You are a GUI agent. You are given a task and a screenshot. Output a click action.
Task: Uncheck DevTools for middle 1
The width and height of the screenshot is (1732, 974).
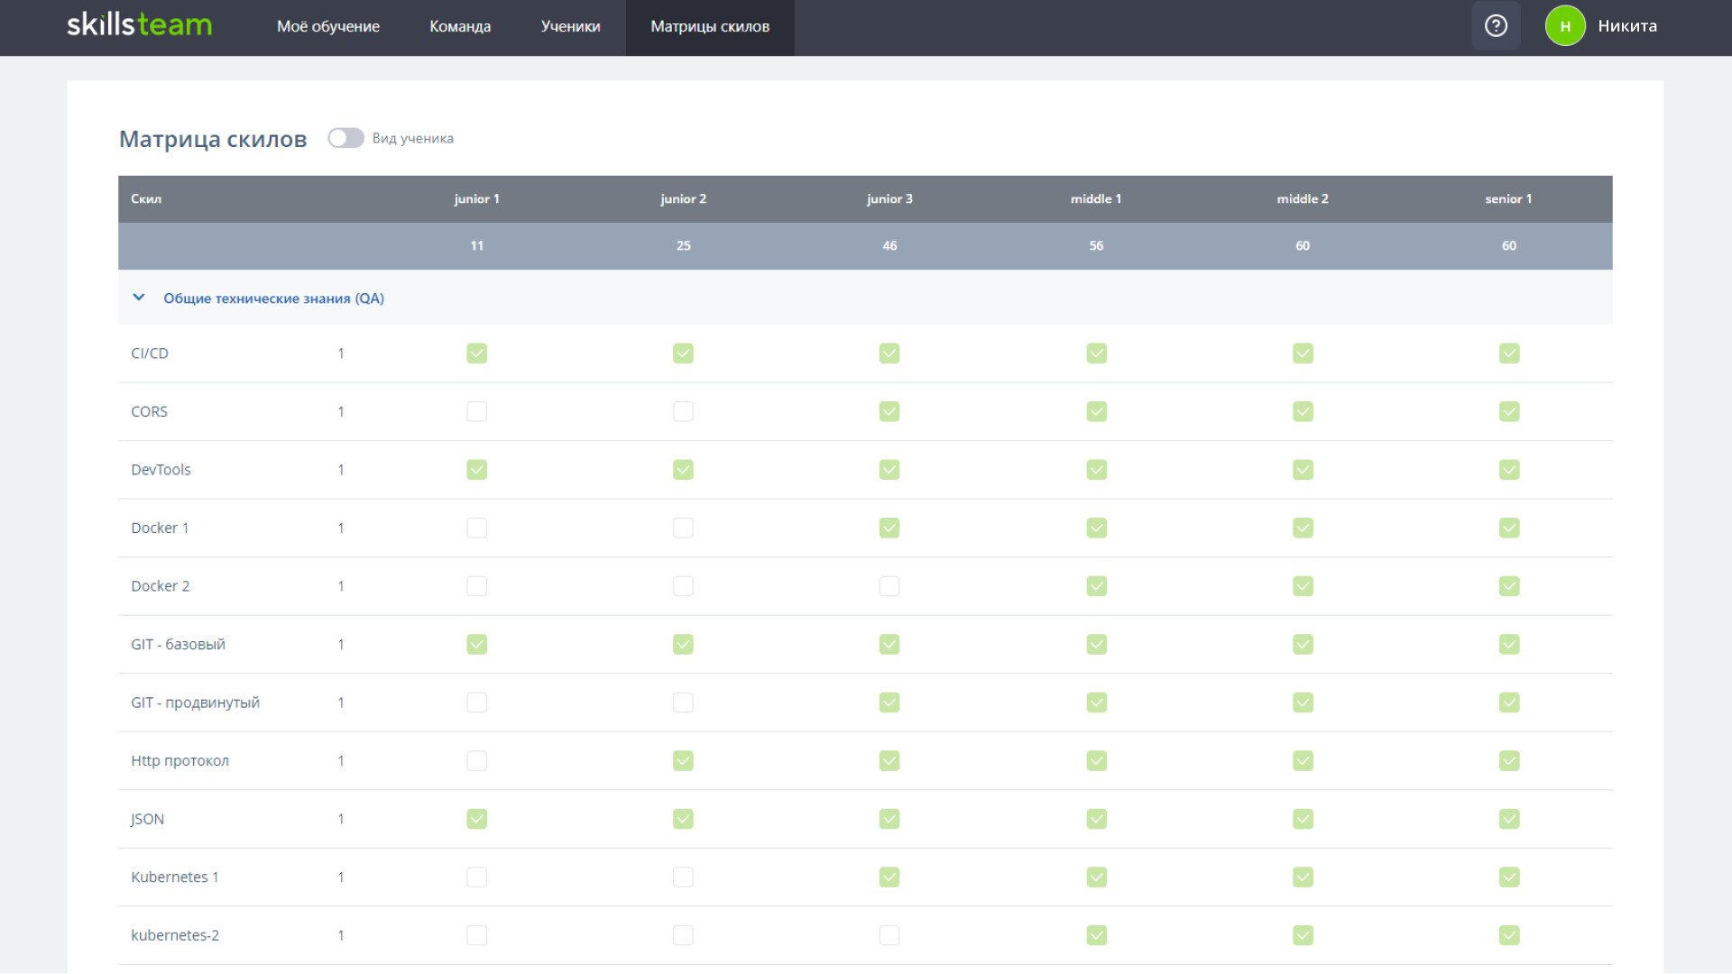[x=1096, y=470]
